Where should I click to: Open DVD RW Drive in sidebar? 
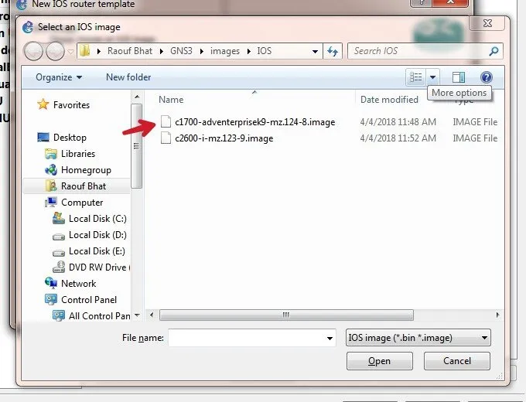point(99,267)
